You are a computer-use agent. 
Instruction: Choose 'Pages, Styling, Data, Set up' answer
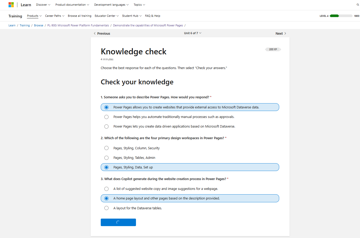[190, 167]
